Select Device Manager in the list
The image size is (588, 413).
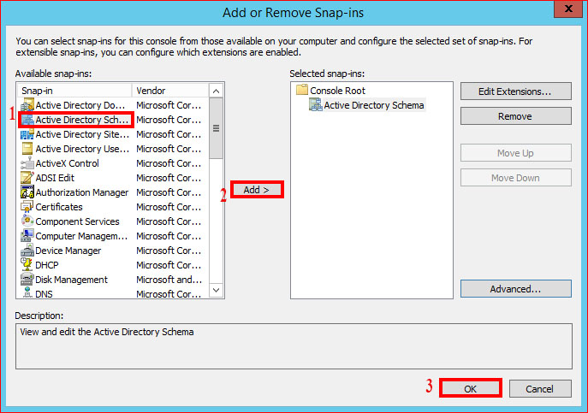68,251
